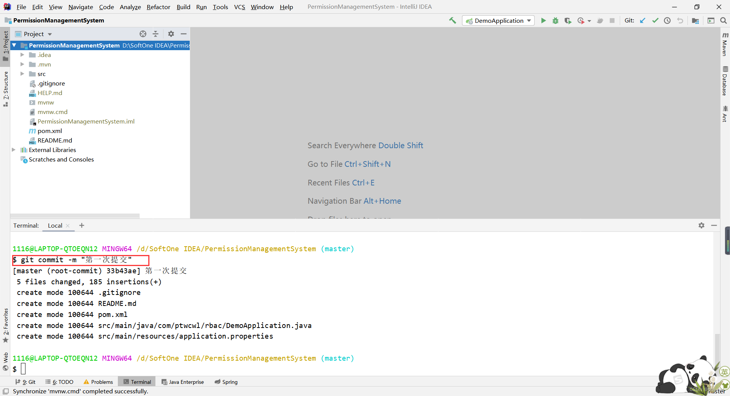Collapse all in the Project panel
Screen dimensions: 730x396
coord(156,34)
